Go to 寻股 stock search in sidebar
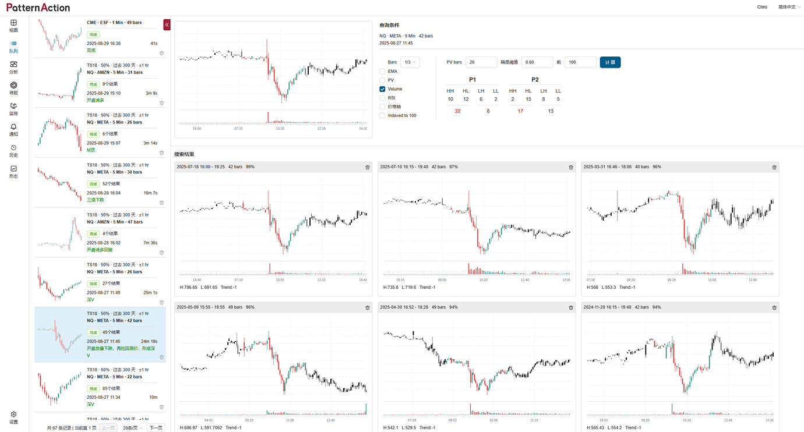 [13, 88]
